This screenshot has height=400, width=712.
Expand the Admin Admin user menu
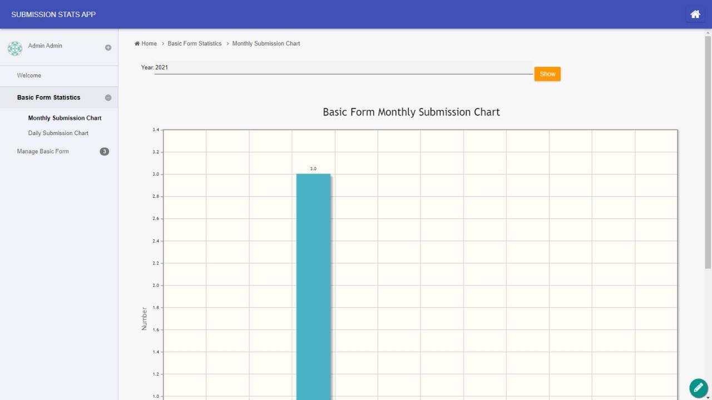tap(108, 48)
